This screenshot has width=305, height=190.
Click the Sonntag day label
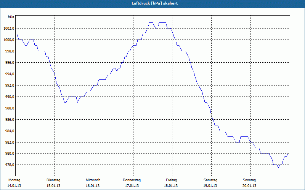point(249,180)
